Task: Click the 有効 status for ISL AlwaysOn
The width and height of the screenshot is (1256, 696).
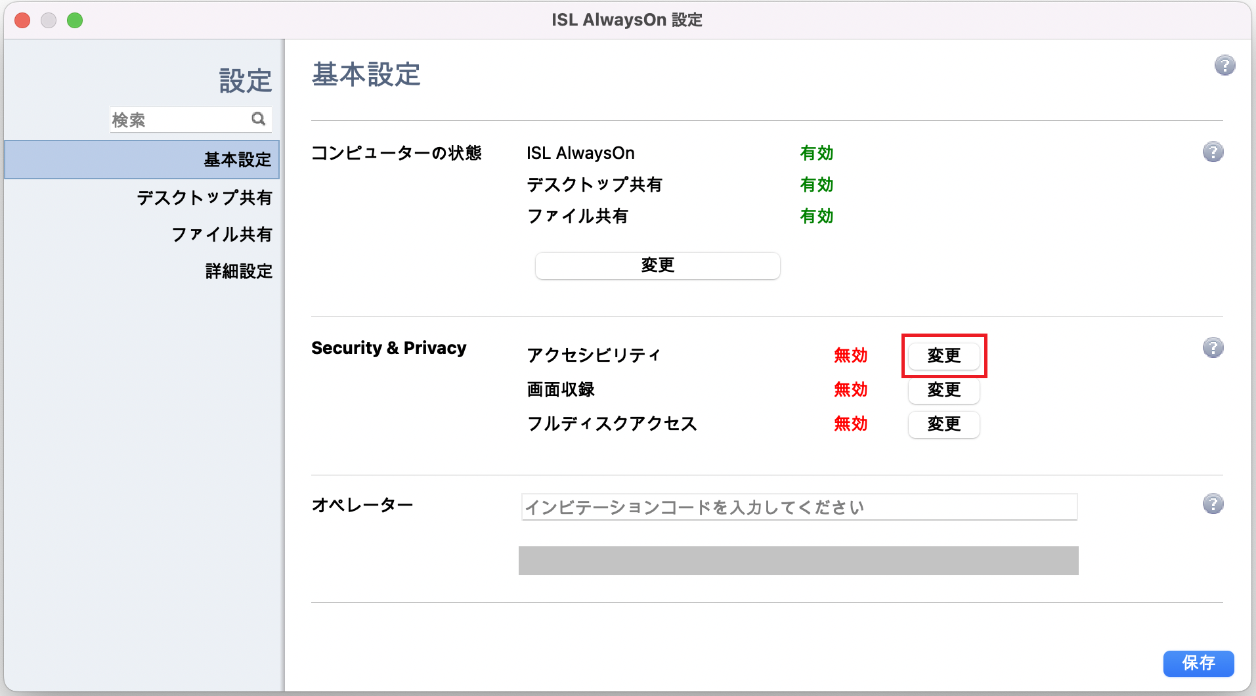Action: click(x=817, y=153)
